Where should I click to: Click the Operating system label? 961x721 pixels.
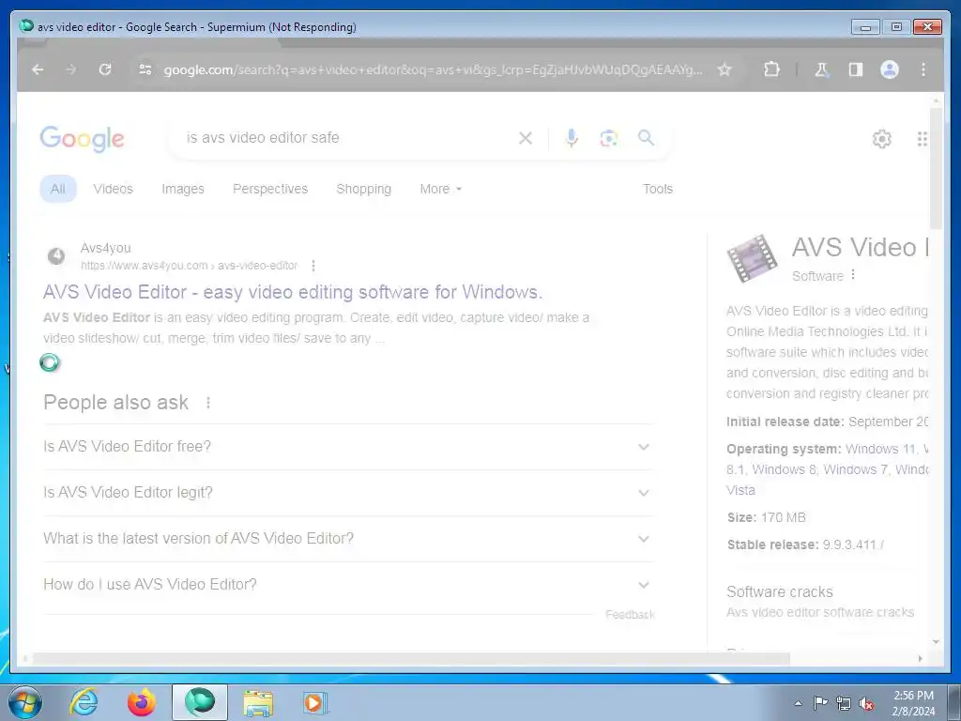(784, 449)
